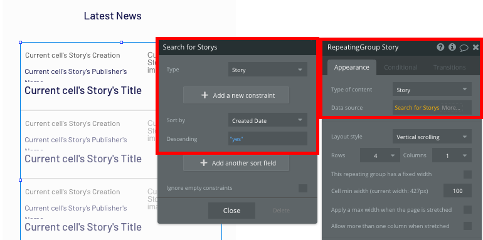Viewport: 483px width, 240px height.
Task: Click the top-left corner handle of repeating group
Action: point(20,42)
